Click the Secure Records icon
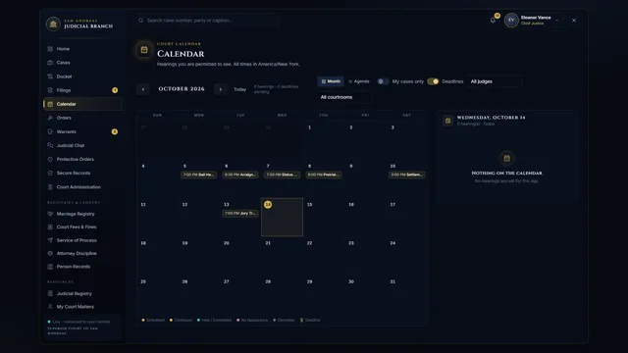Viewport: 628px width, 353px height. (x=50, y=173)
